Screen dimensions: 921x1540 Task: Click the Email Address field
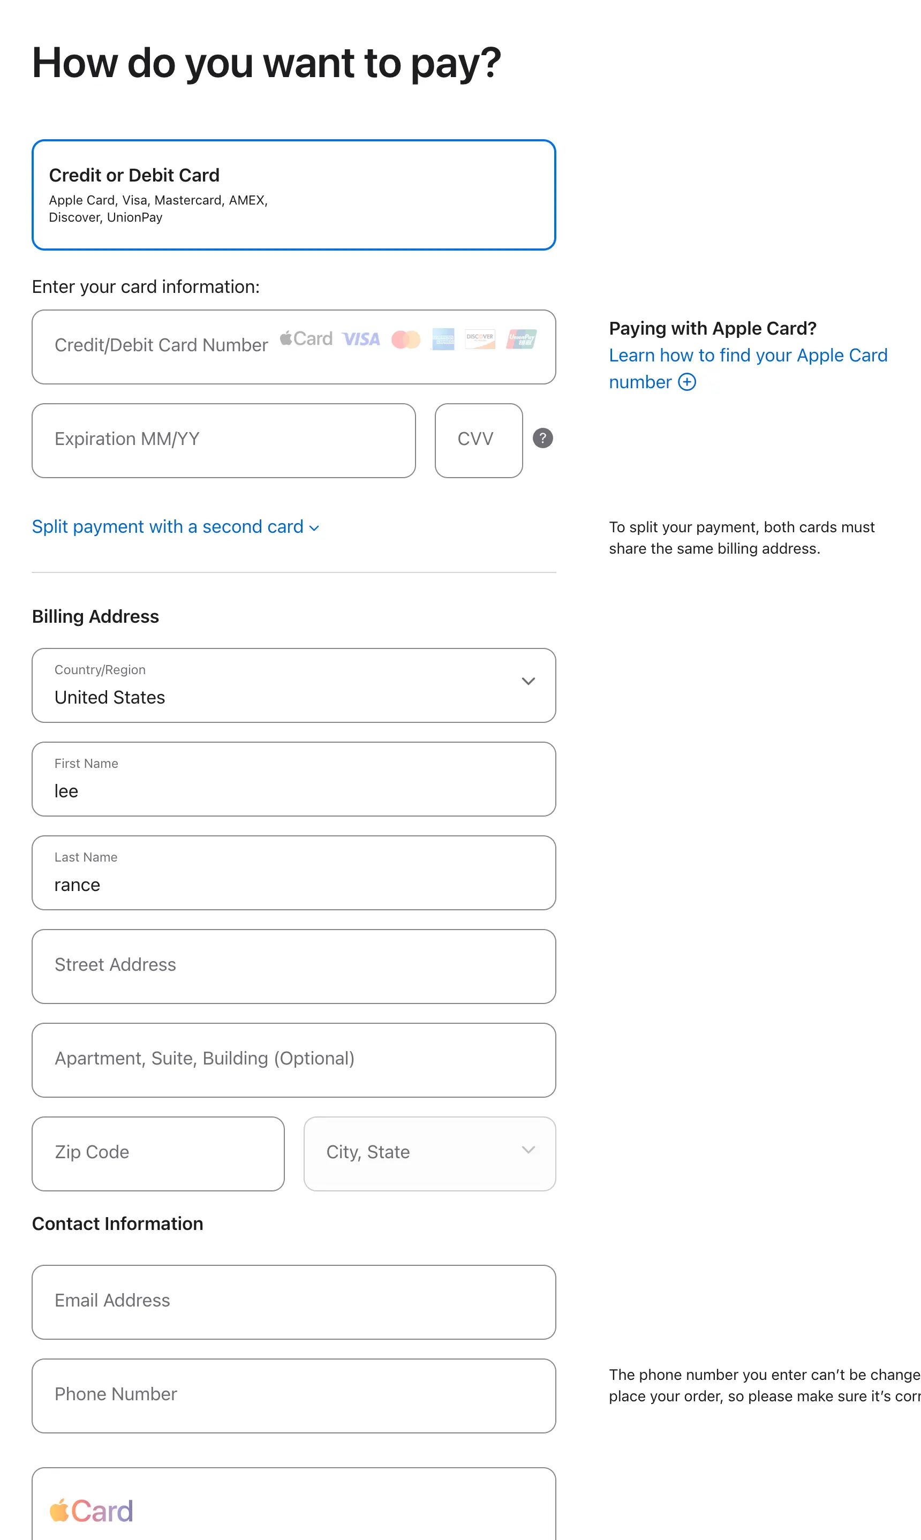tap(293, 1301)
